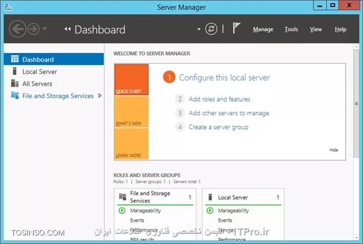Open the Local Server tile header

tap(243, 197)
